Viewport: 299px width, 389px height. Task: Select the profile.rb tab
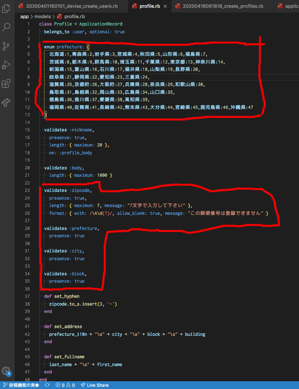pos(150,6)
